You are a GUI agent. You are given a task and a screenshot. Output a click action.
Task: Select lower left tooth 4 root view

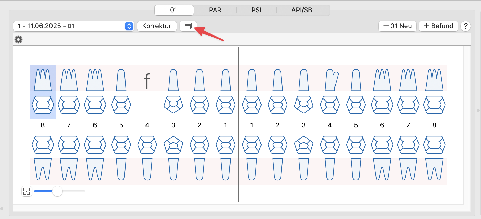pos(330,169)
